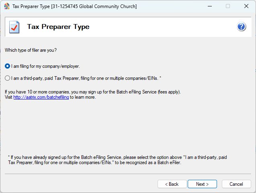The height and width of the screenshot is (193, 256).
Task: Open the aatrix.com/batchefiling link
Action: (41, 97)
